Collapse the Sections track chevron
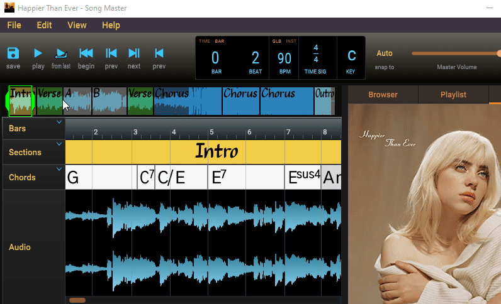Image resolution: width=501 pixels, height=304 pixels. pyautogui.click(x=59, y=144)
